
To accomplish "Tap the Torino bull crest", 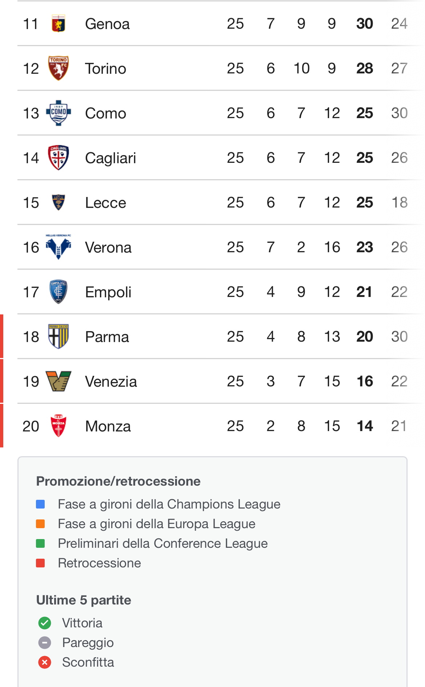I will tap(58, 68).
